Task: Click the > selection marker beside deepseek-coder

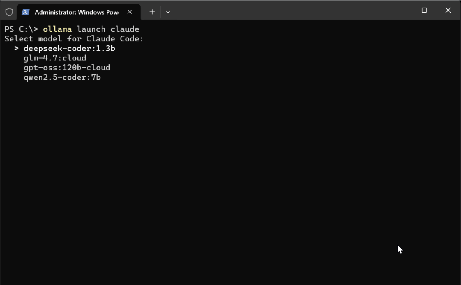Action: point(17,49)
